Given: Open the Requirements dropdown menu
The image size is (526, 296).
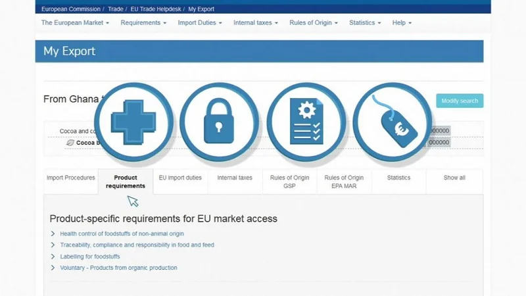Looking at the screenshot, I should pos(143,23).
